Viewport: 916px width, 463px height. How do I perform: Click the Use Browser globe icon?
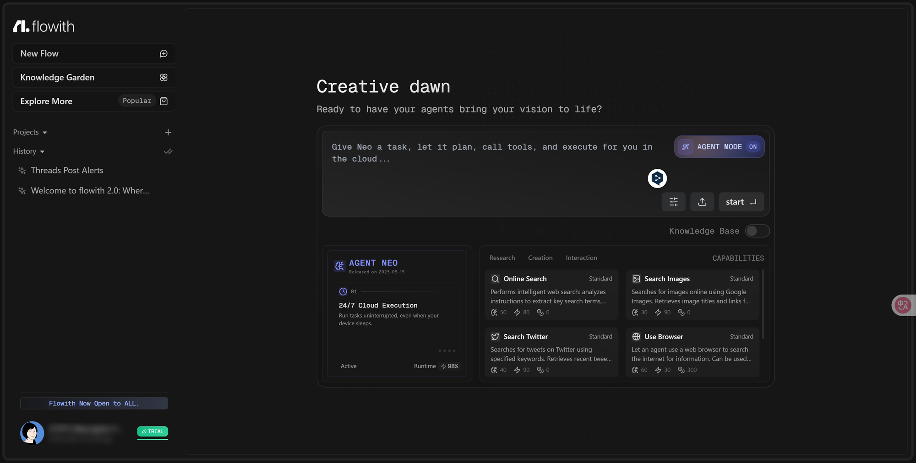(636, 337)
